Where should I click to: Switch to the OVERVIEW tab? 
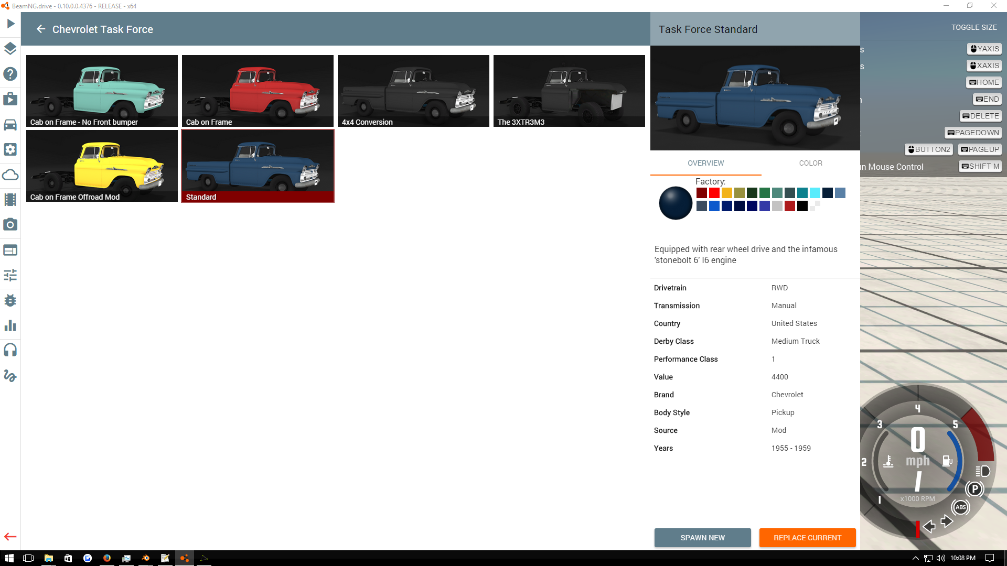[x=706, y=163]
